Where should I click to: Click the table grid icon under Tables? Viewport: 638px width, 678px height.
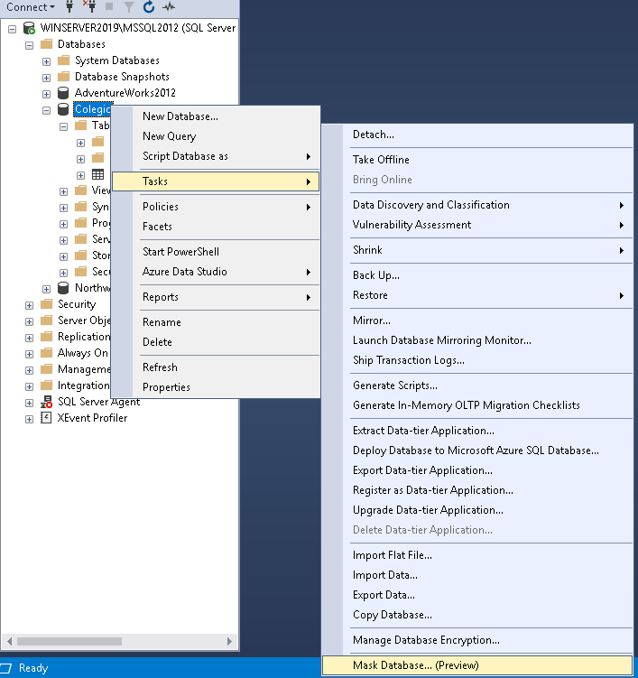pyautogui.click(x=98, y=174)
